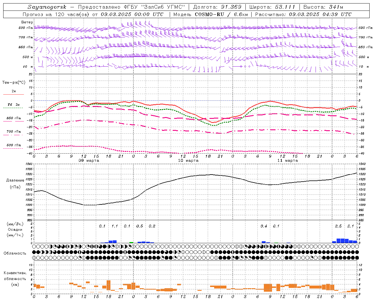Select the Прогноз на 120 часа(ов) text

pos(56,14)
